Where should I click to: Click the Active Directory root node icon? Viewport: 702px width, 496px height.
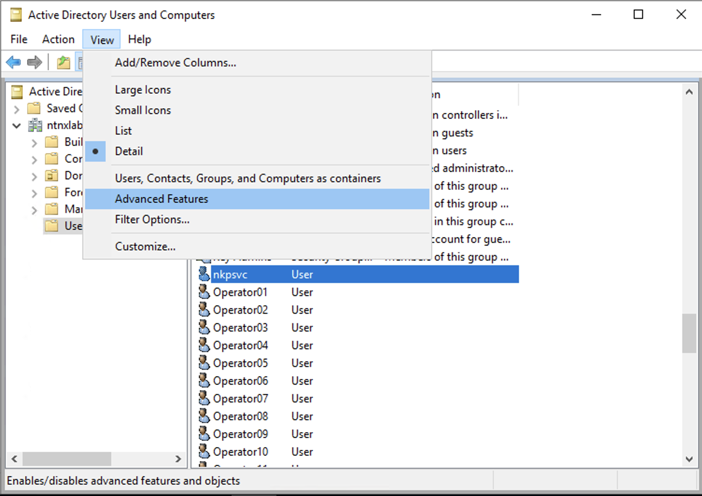[17, 92]
